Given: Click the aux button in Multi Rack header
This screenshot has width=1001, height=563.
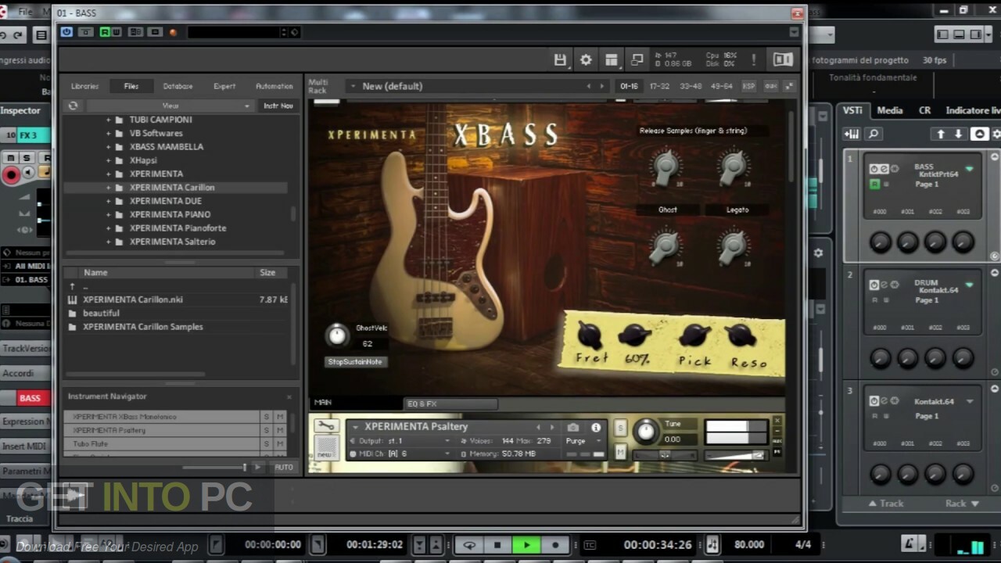Looking at the screenshot, I should pyautogui.click(x=770, y=86).
